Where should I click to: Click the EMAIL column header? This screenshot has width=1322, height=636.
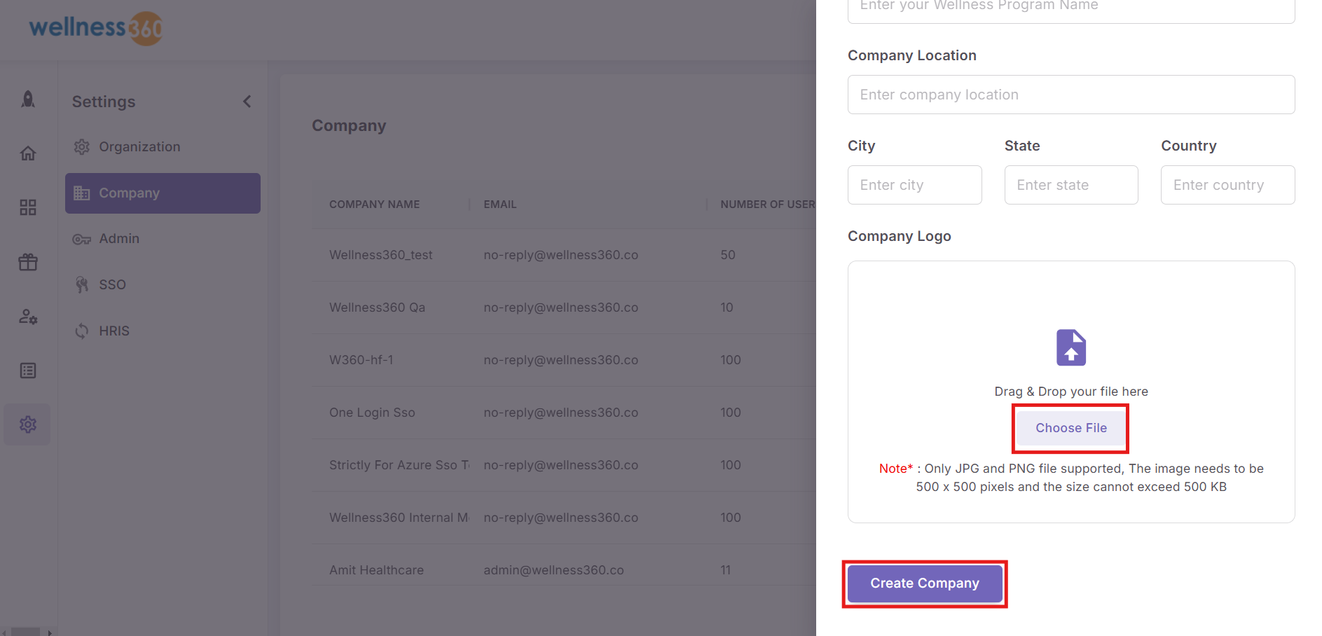tap(500, 205)
